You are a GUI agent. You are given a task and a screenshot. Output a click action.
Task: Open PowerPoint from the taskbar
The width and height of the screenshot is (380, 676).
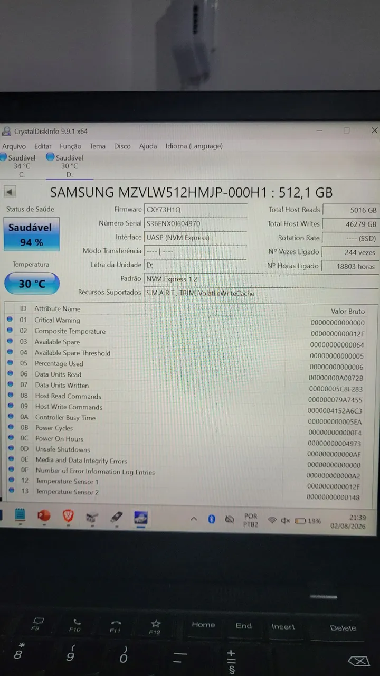pyautogui.click(x=44, y=515)
